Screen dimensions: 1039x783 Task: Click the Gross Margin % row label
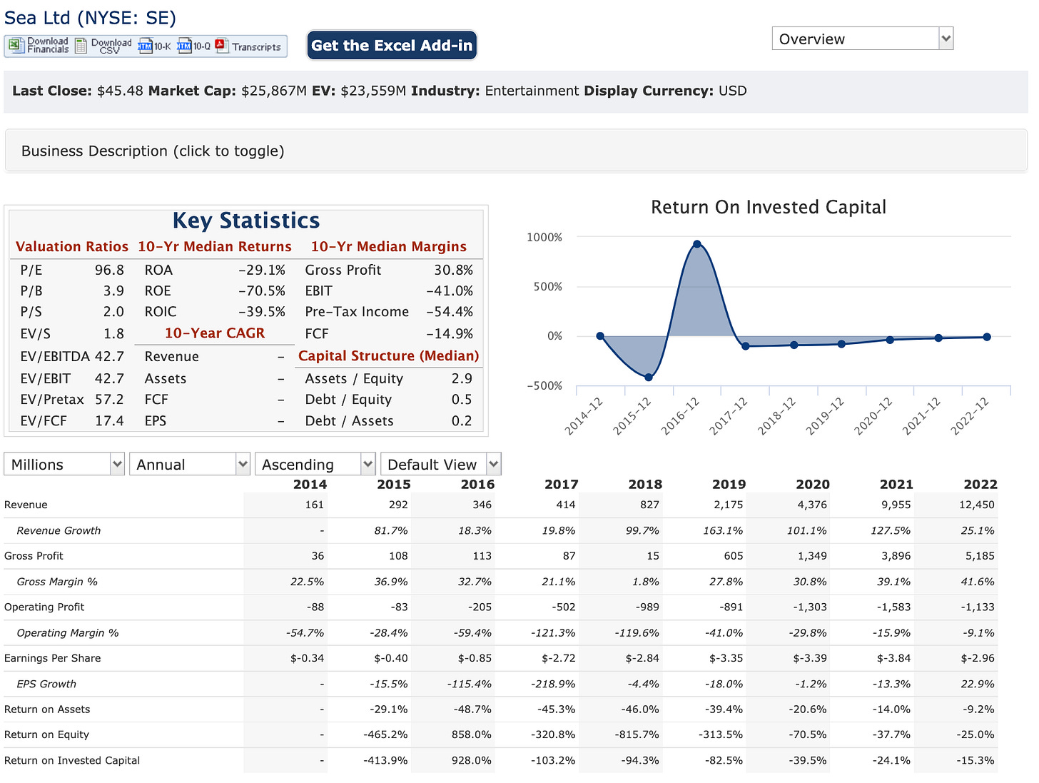point(57,582)
